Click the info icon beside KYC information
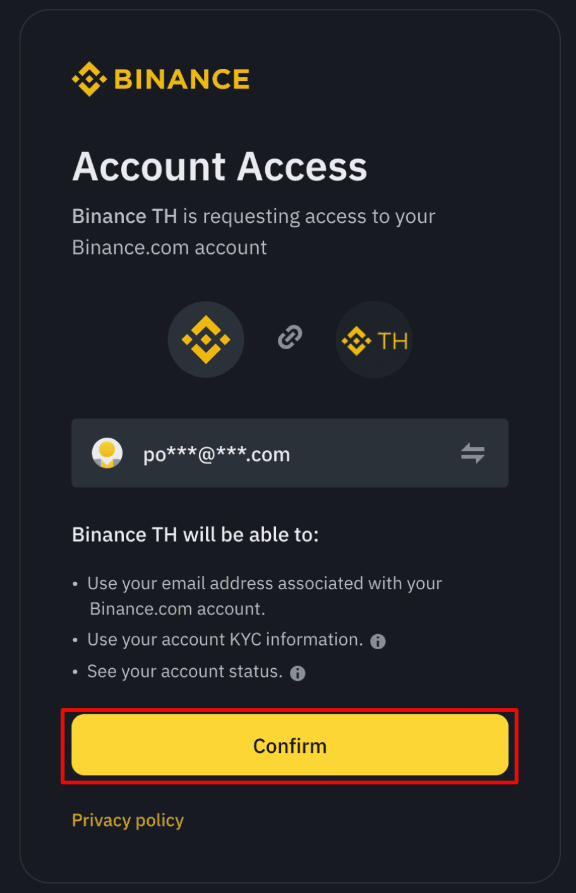 377,641
